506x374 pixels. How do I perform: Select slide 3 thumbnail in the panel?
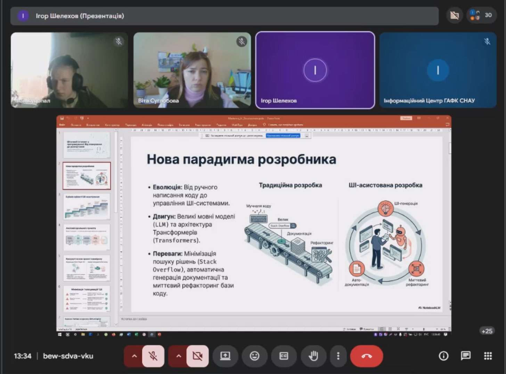[87, 206]
